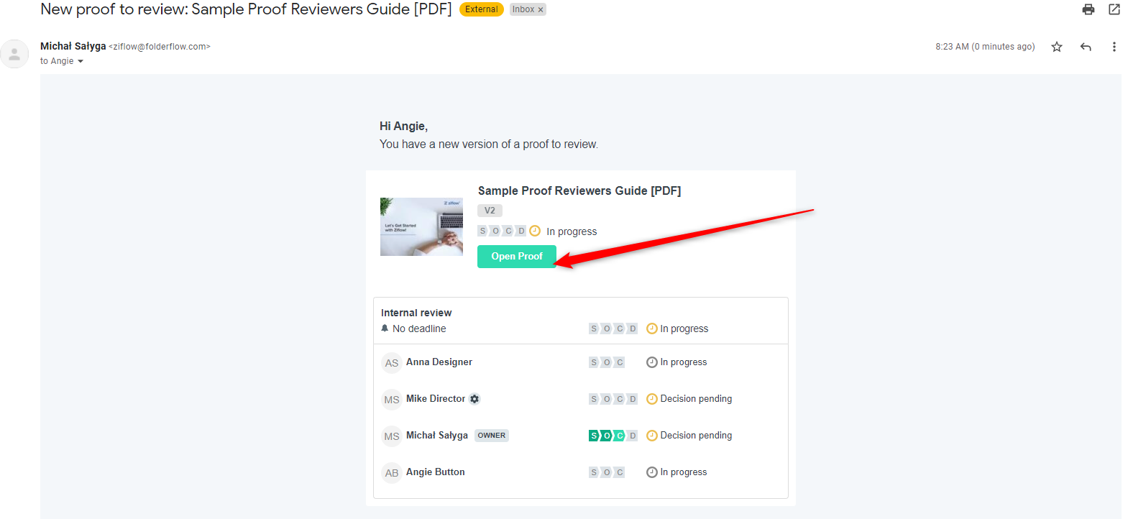
Task: Print the email using the printer icon
Action: point(1088,9)
